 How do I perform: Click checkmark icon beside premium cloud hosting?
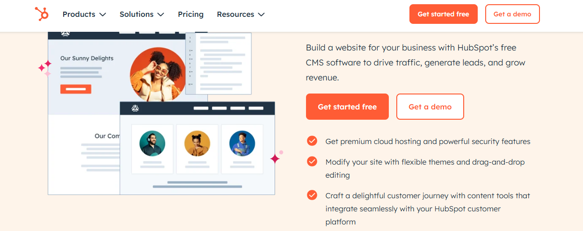(x=312, y=141)
